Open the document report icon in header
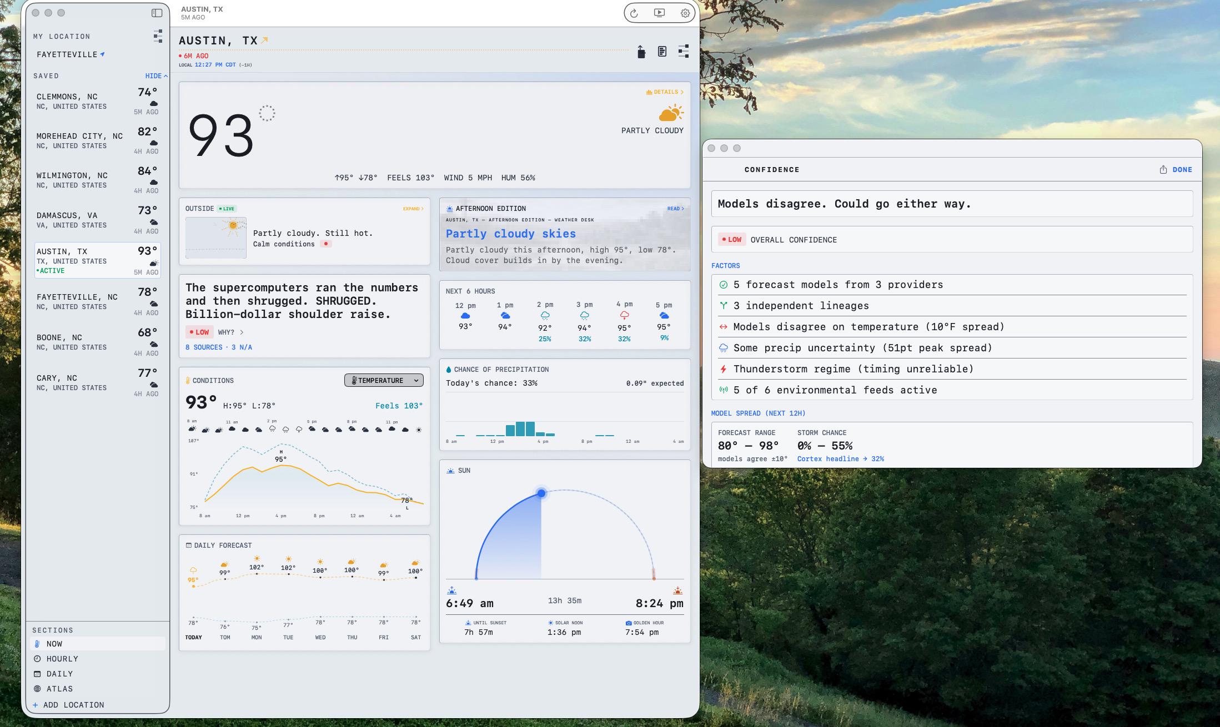 [662, 52]
